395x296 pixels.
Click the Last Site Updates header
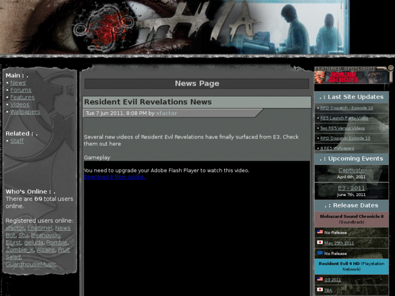pyautogui.click(x=352, y=97)
